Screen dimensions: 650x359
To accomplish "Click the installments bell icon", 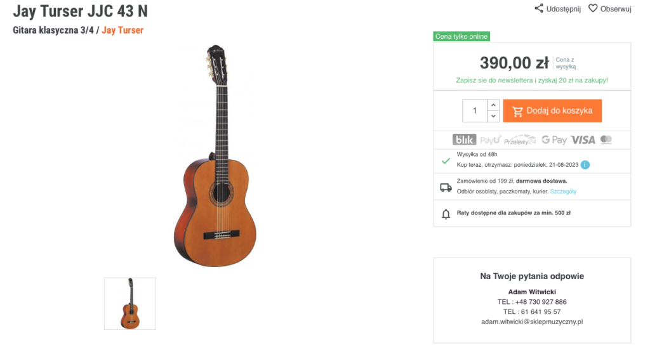I will [446, 214].
